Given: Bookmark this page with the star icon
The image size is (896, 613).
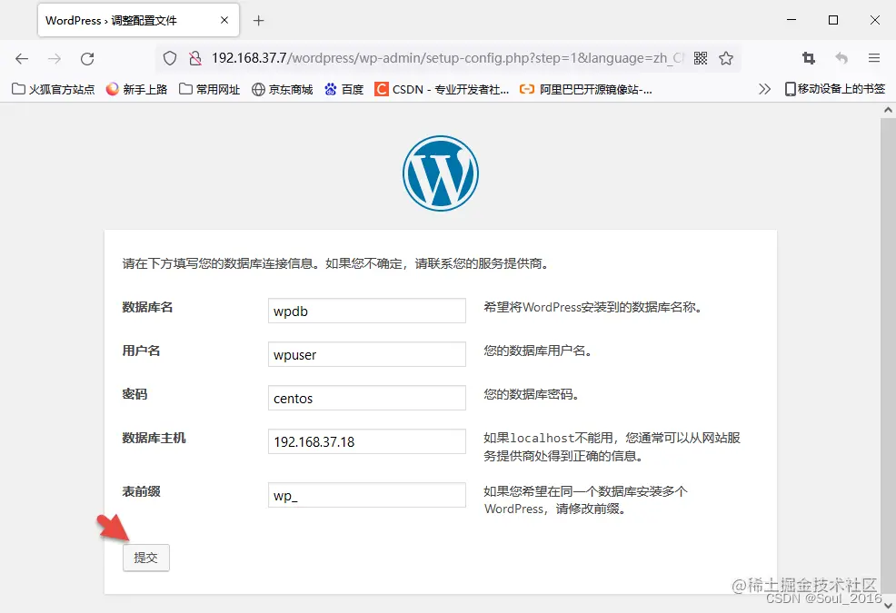Looking at the screenshot, I should pyautogui.click(x=726, y=58).
